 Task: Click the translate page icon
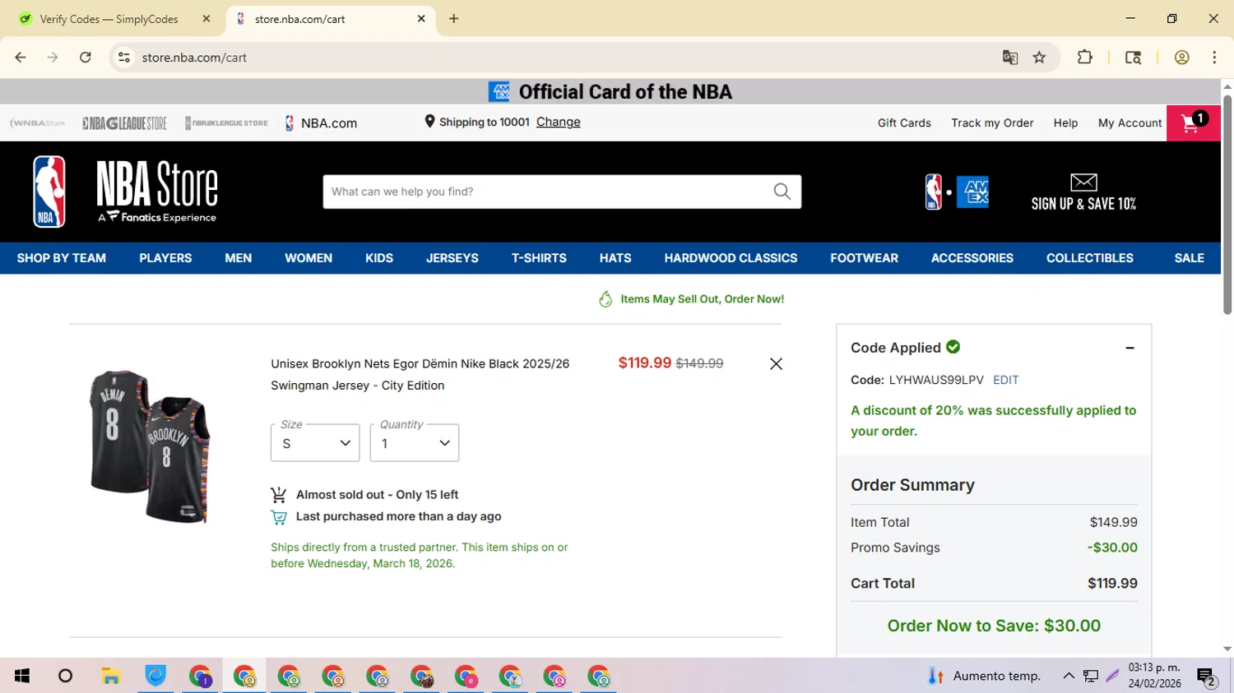1010,58
